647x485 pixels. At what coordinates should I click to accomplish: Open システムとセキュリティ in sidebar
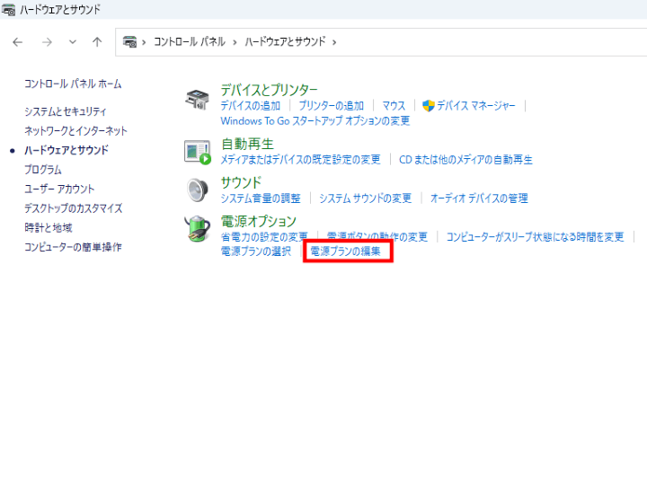coord(66,111)
